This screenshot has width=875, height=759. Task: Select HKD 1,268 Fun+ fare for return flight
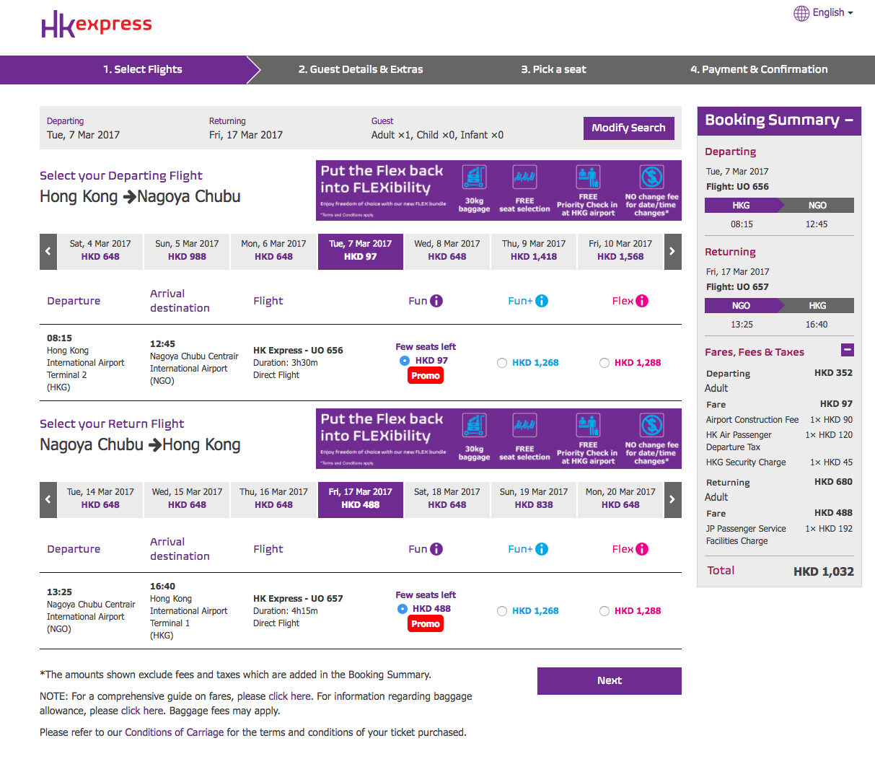coord(502,611)
